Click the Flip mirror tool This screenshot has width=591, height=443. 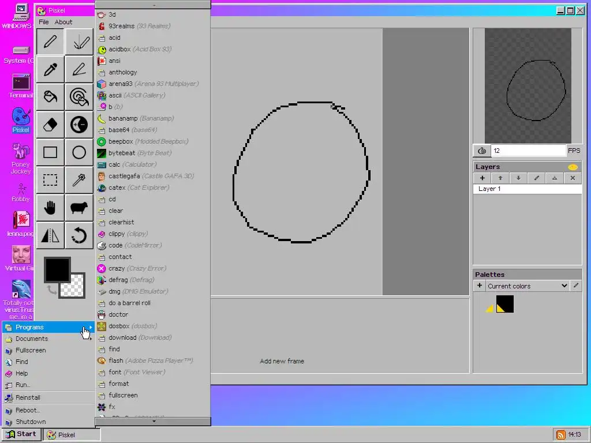point(50,235)
